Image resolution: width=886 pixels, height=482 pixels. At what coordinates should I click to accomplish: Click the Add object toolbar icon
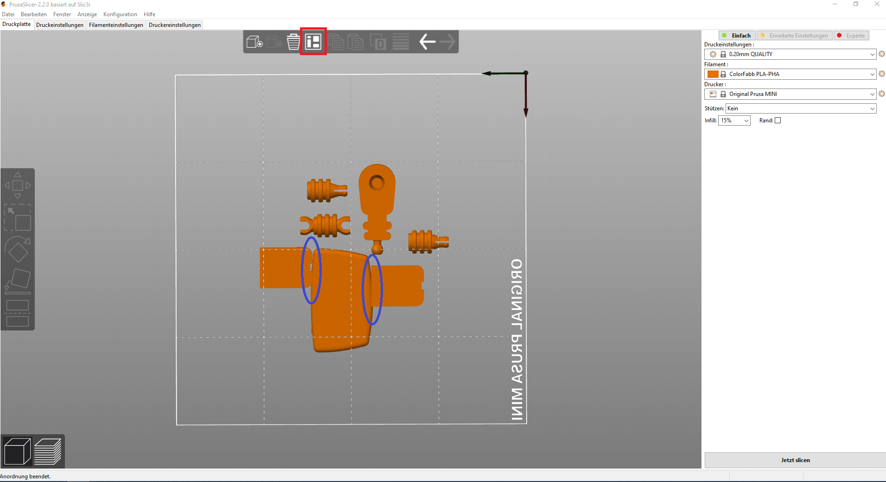255,42
